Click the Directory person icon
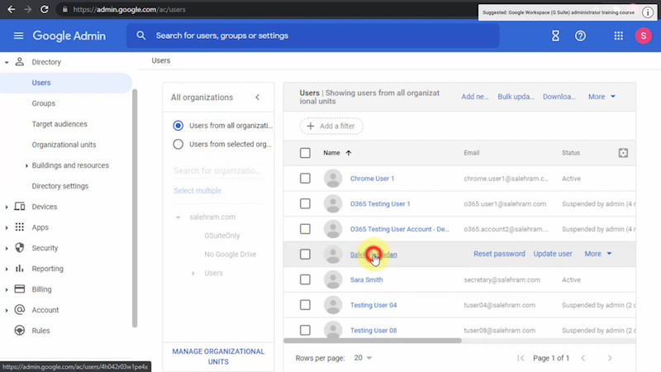Image resolution: width=661 pixels, height=372 pixels. point(19,61)
